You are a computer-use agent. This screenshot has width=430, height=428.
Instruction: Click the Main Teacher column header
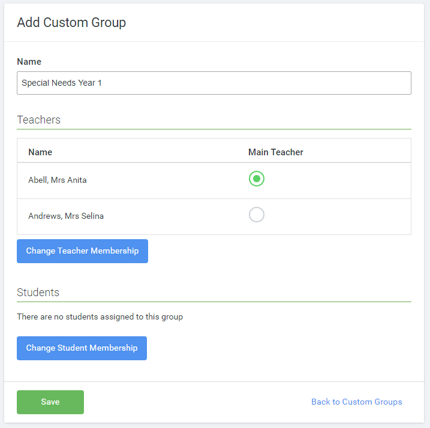[x=276, y=152]
